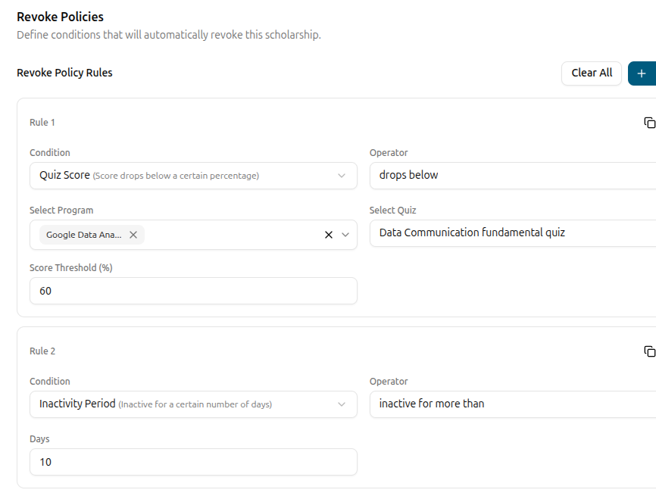Click the Revoke Policies heading

click(61, 17)
